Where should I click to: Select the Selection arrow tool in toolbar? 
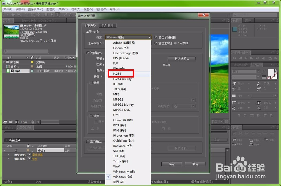[x=7, y=15]
